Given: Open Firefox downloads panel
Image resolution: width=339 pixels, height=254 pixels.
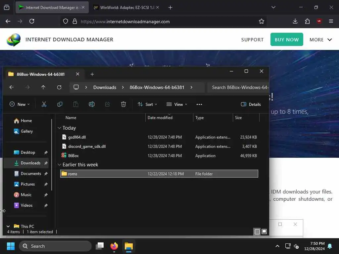Looking at the screenshot, I should [x=295, y=21].
